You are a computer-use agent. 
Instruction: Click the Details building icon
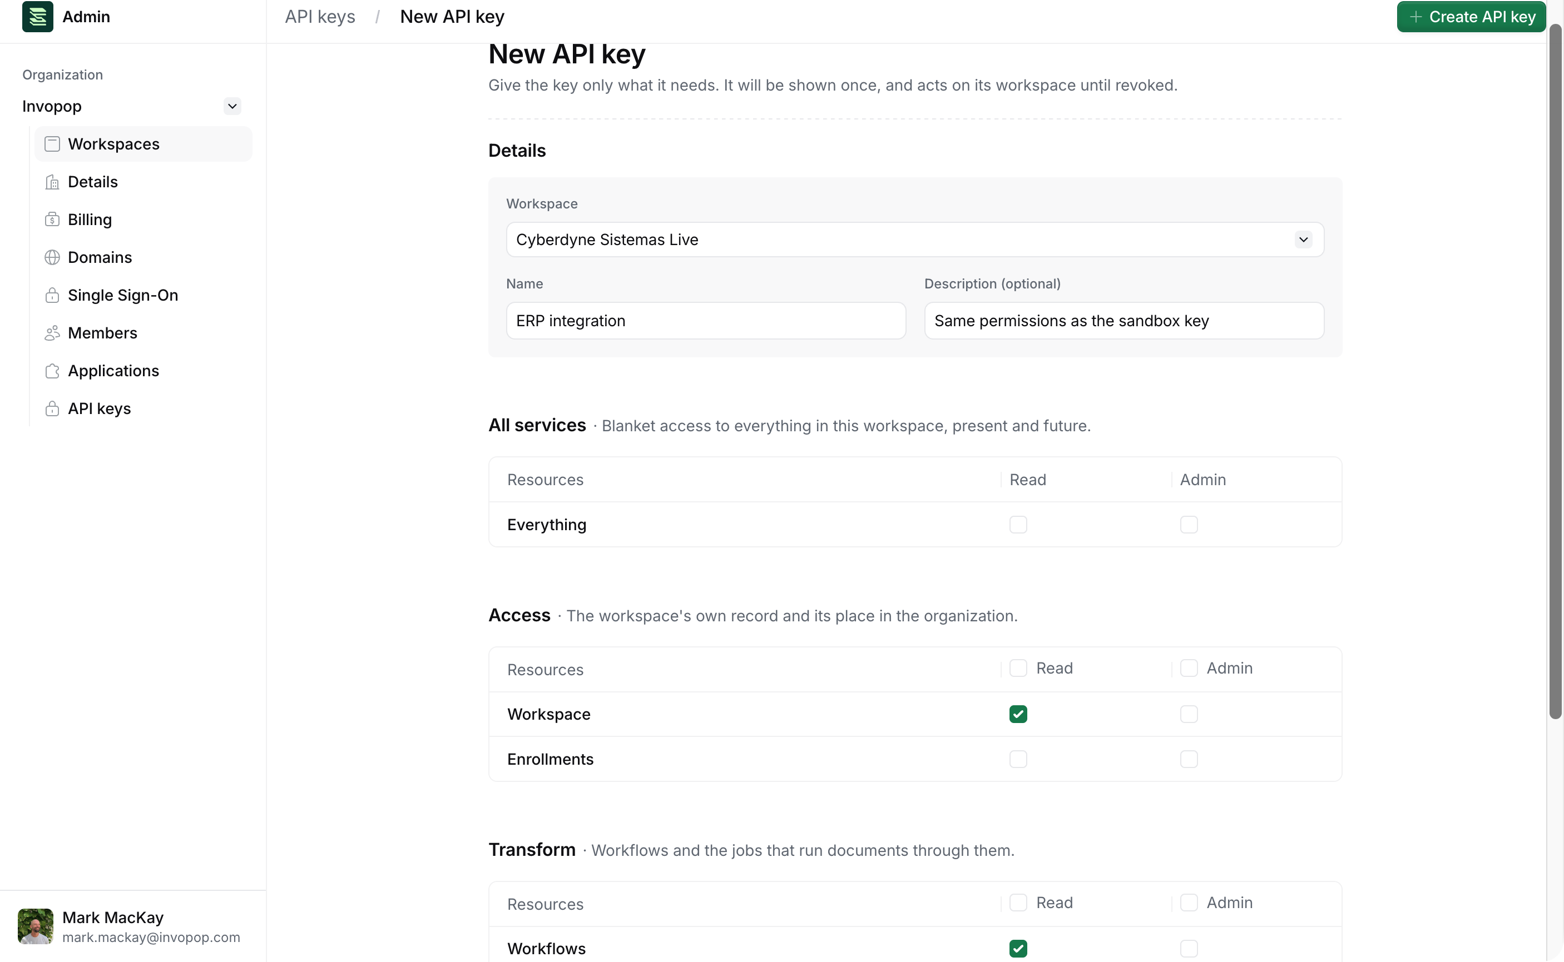(x=52, y=183)
